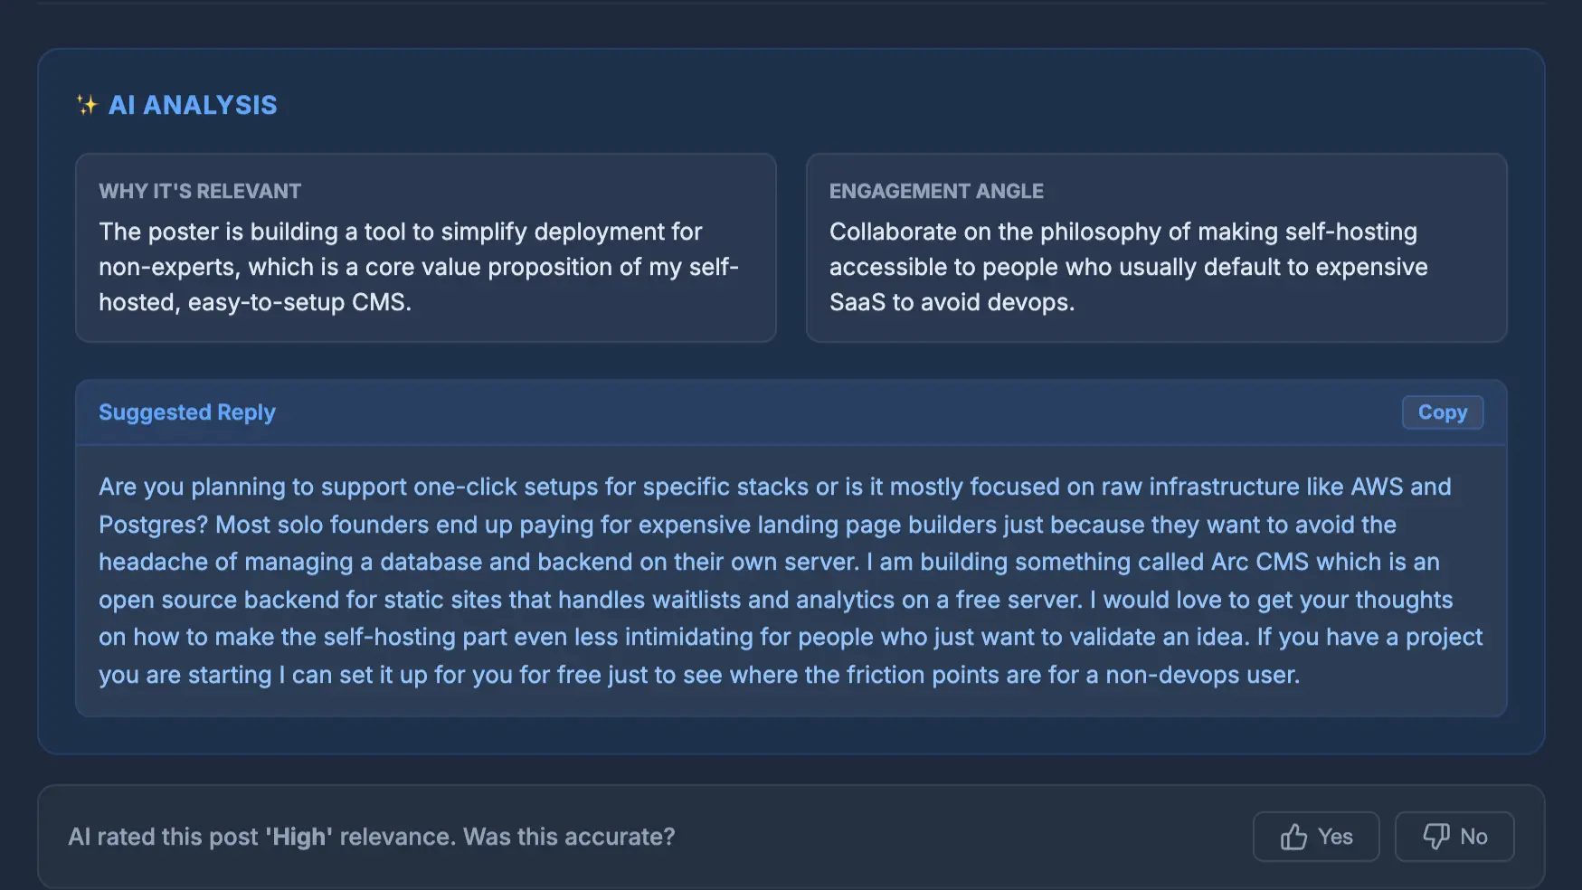Click the sparkles icon beside AI ANALYSIS

pyautogui.click(x=86, y=104)
